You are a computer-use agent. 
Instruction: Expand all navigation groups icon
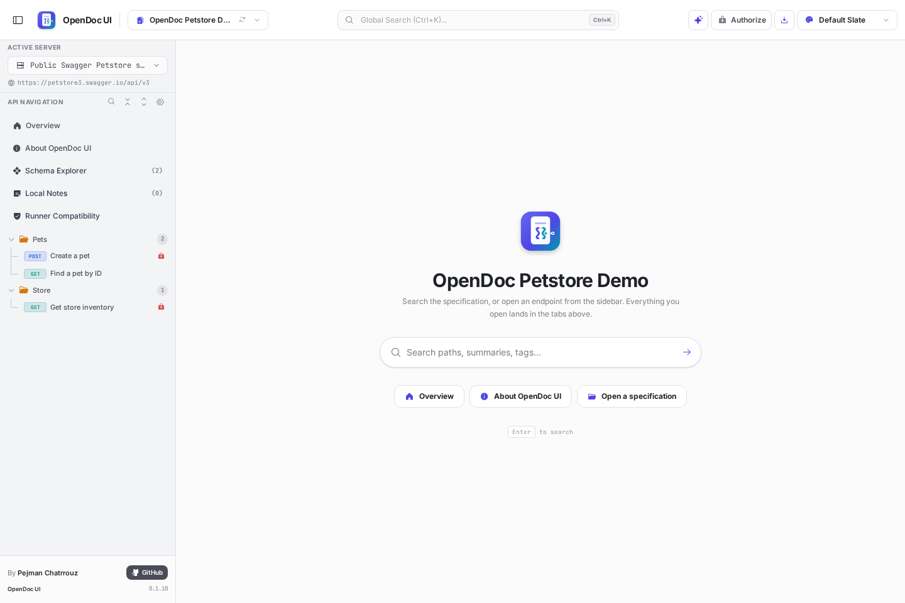(144, 102)
